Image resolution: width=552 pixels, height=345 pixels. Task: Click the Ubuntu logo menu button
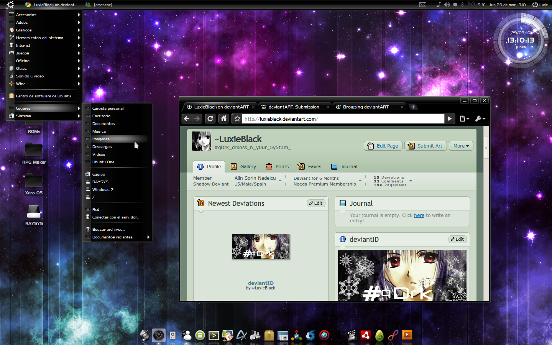click(10, 5)
